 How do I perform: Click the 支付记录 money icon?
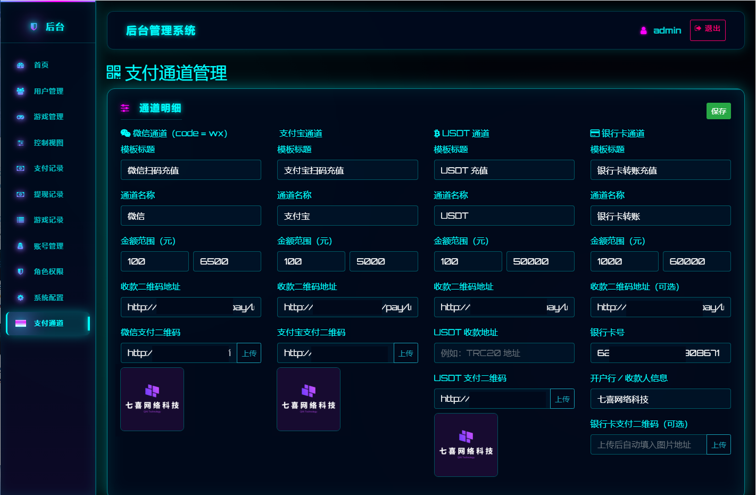click(21, 168)
